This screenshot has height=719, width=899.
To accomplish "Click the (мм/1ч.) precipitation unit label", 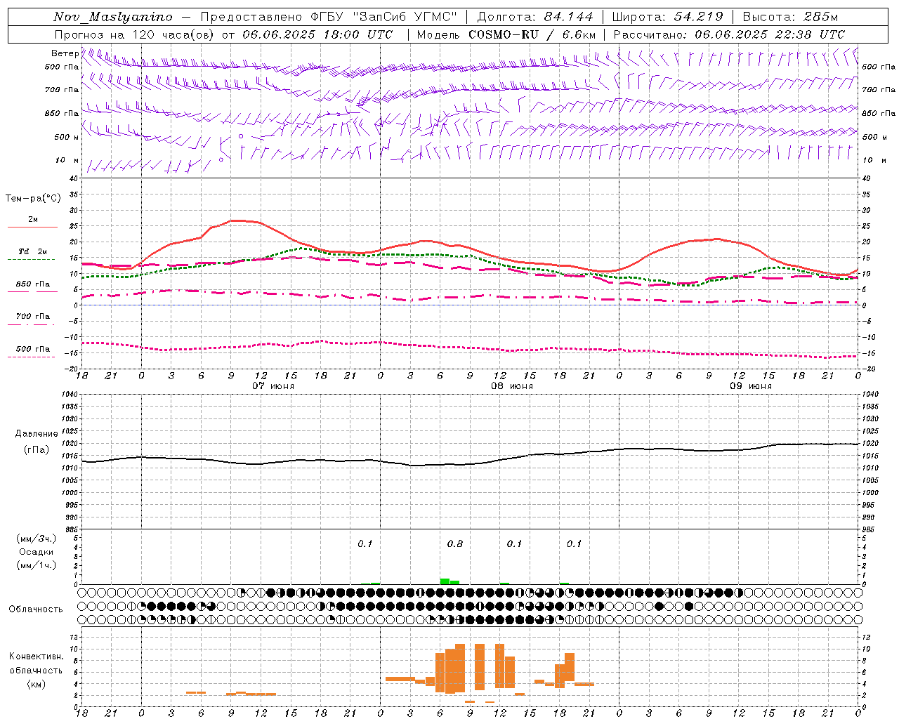I will tap(37, 565).
